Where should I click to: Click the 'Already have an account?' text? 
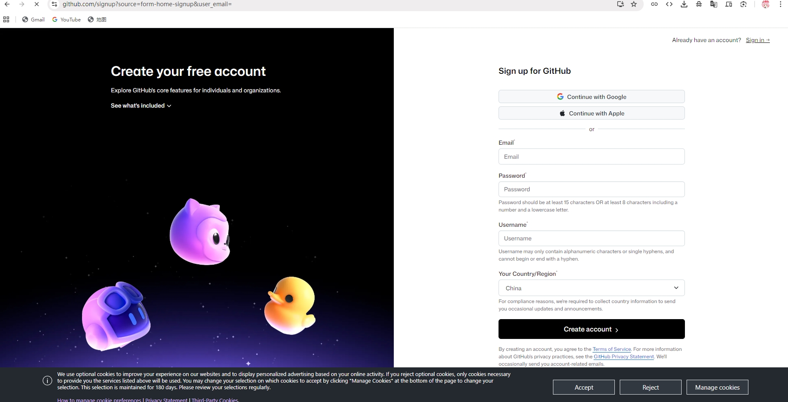[706, 40]
